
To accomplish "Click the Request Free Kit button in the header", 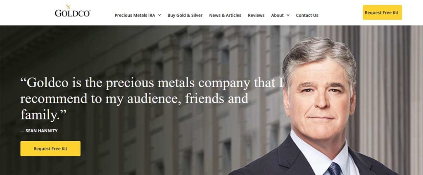I will pos(382,12).
